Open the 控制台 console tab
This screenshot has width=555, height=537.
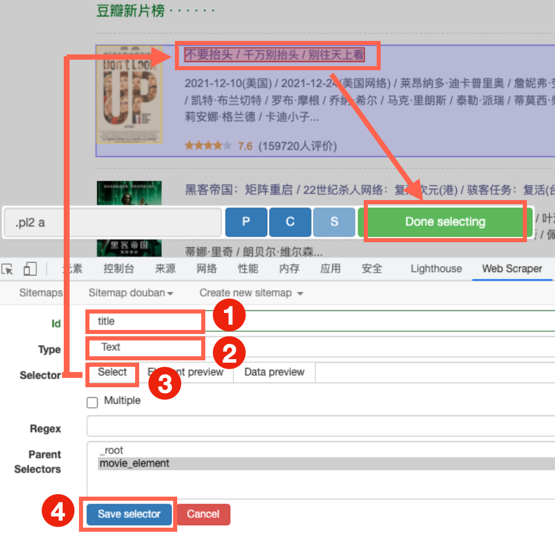coord(119,268)
